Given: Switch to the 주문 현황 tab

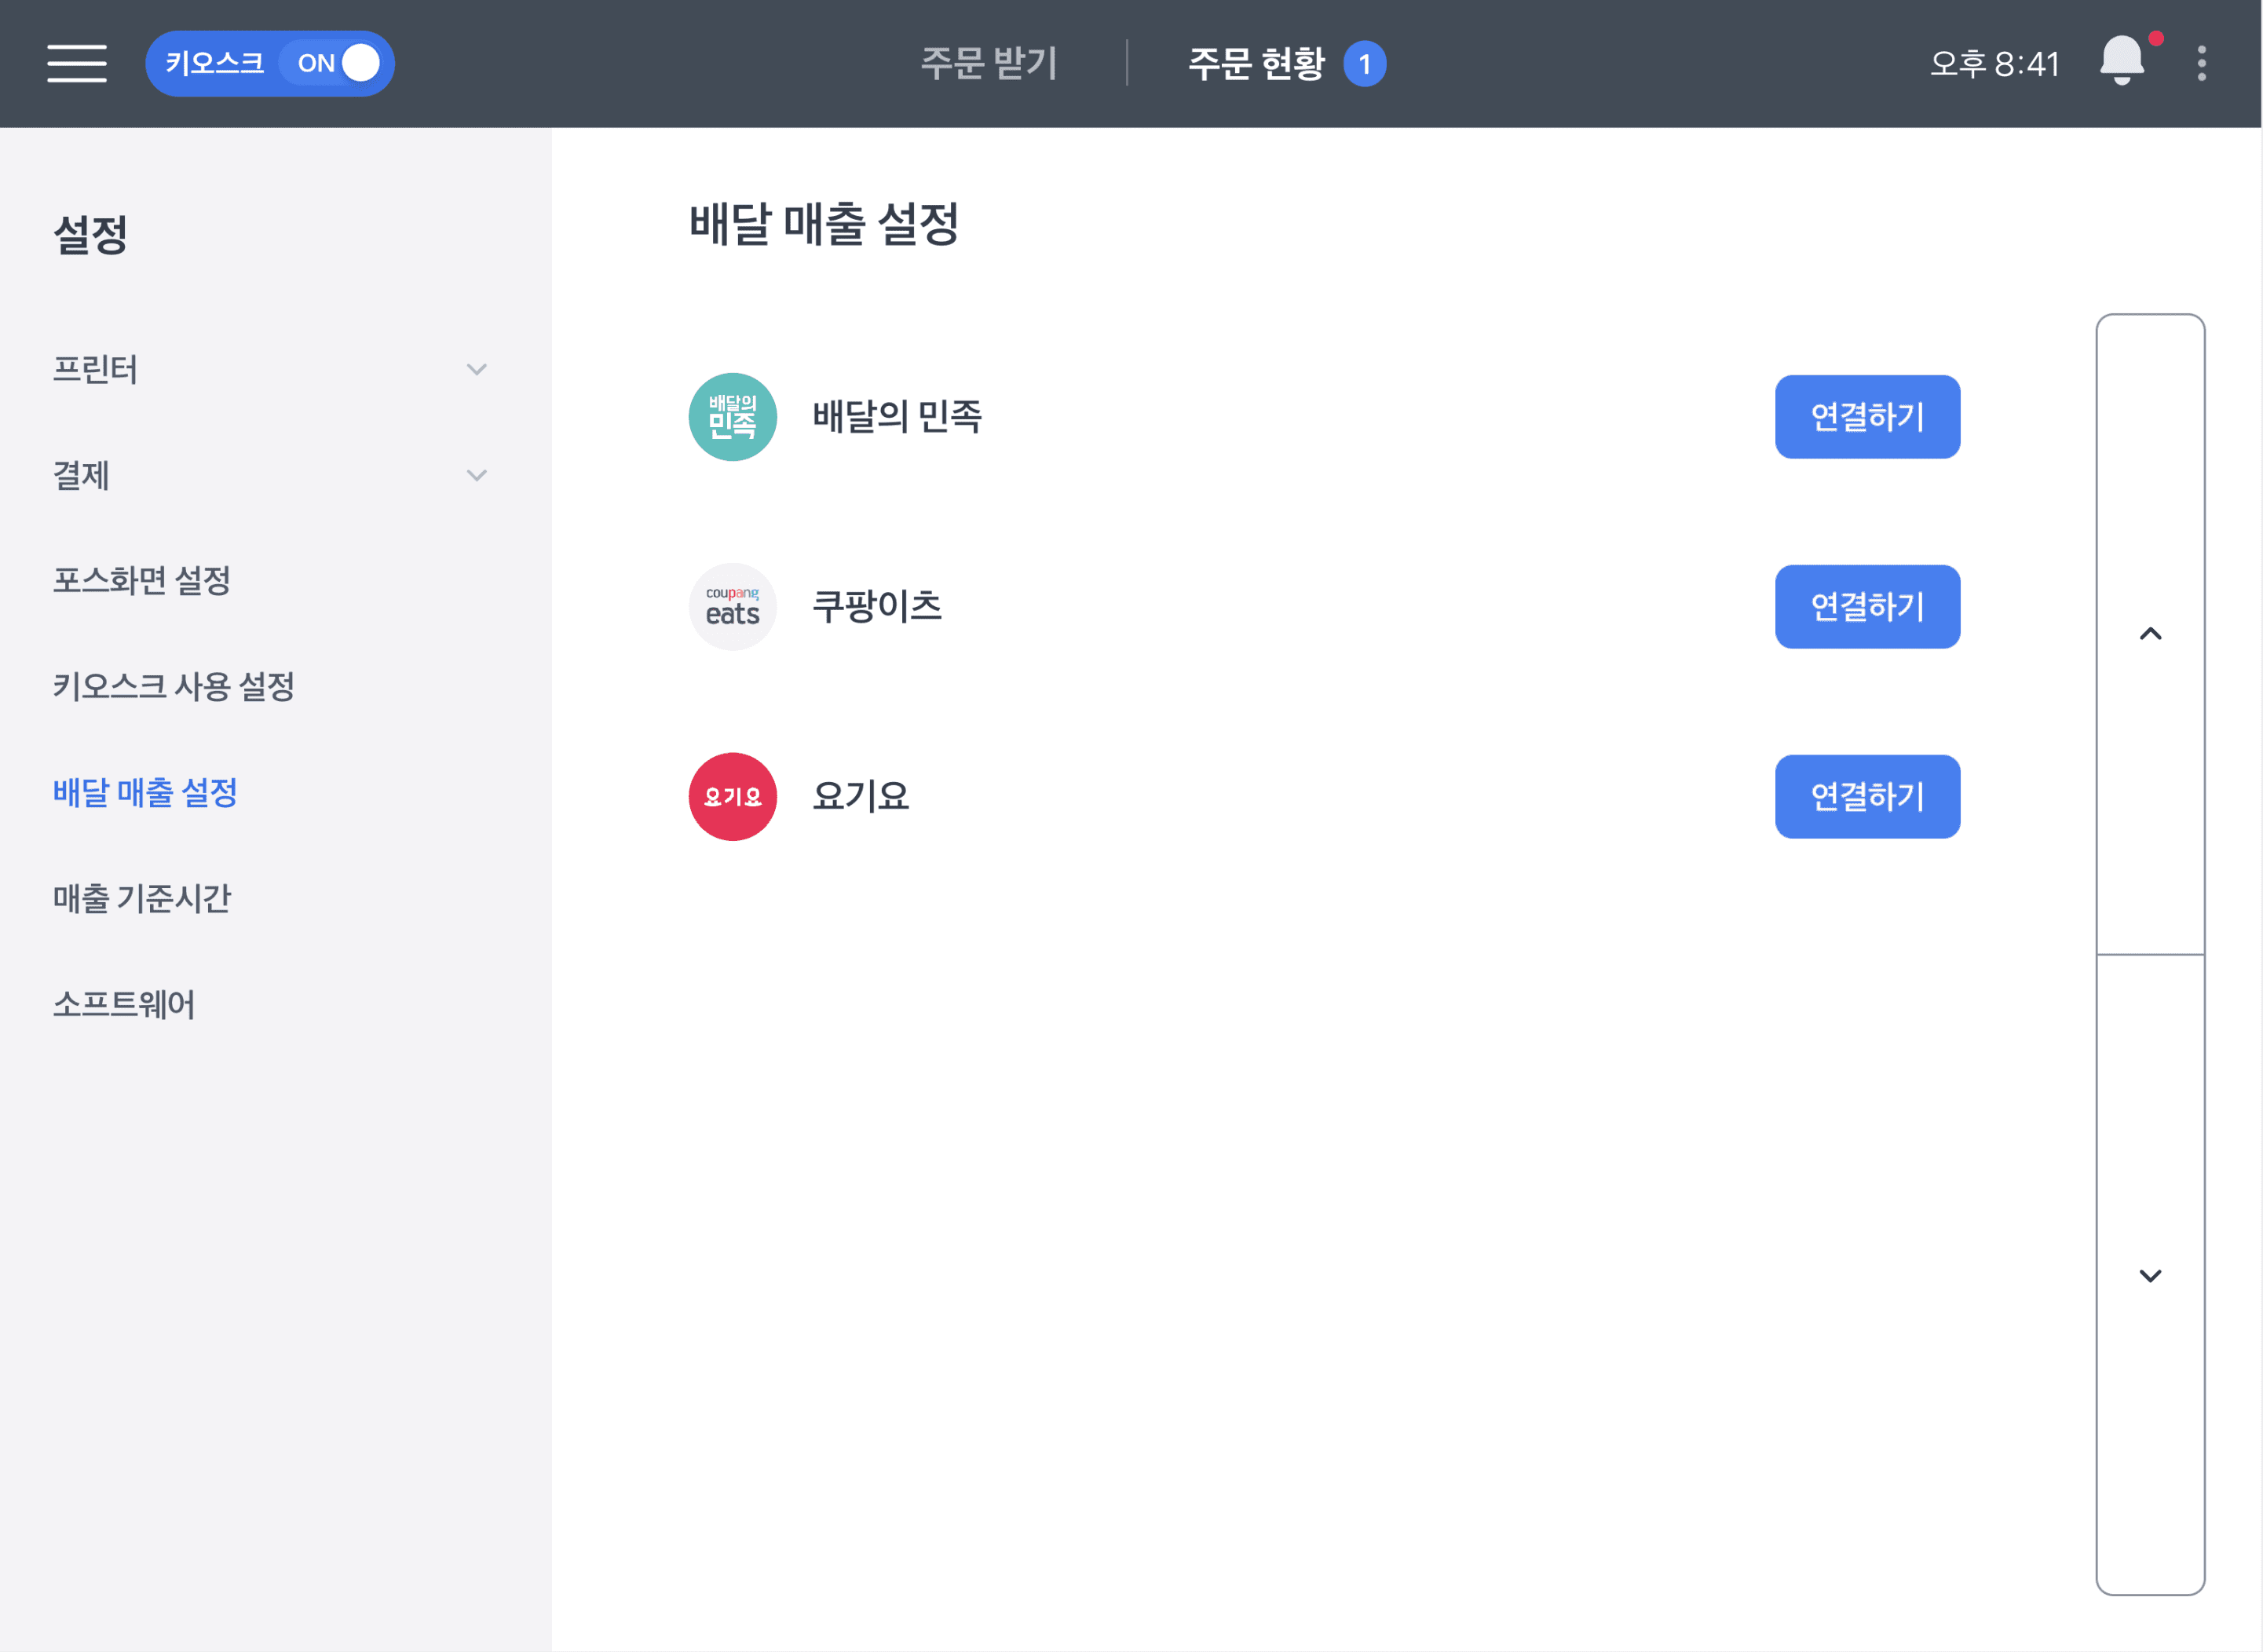Looking at the screenshot, I should pyautogui.click(x=1256, y=63).
